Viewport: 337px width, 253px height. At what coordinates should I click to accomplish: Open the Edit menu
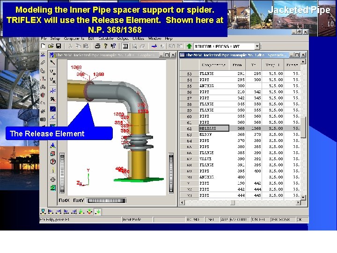point(91,38)
